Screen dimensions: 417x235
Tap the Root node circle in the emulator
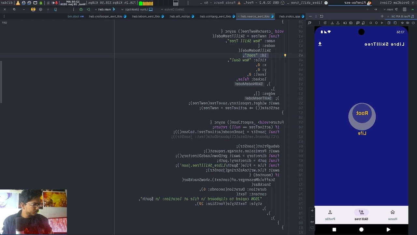click(x=362, y=113)
